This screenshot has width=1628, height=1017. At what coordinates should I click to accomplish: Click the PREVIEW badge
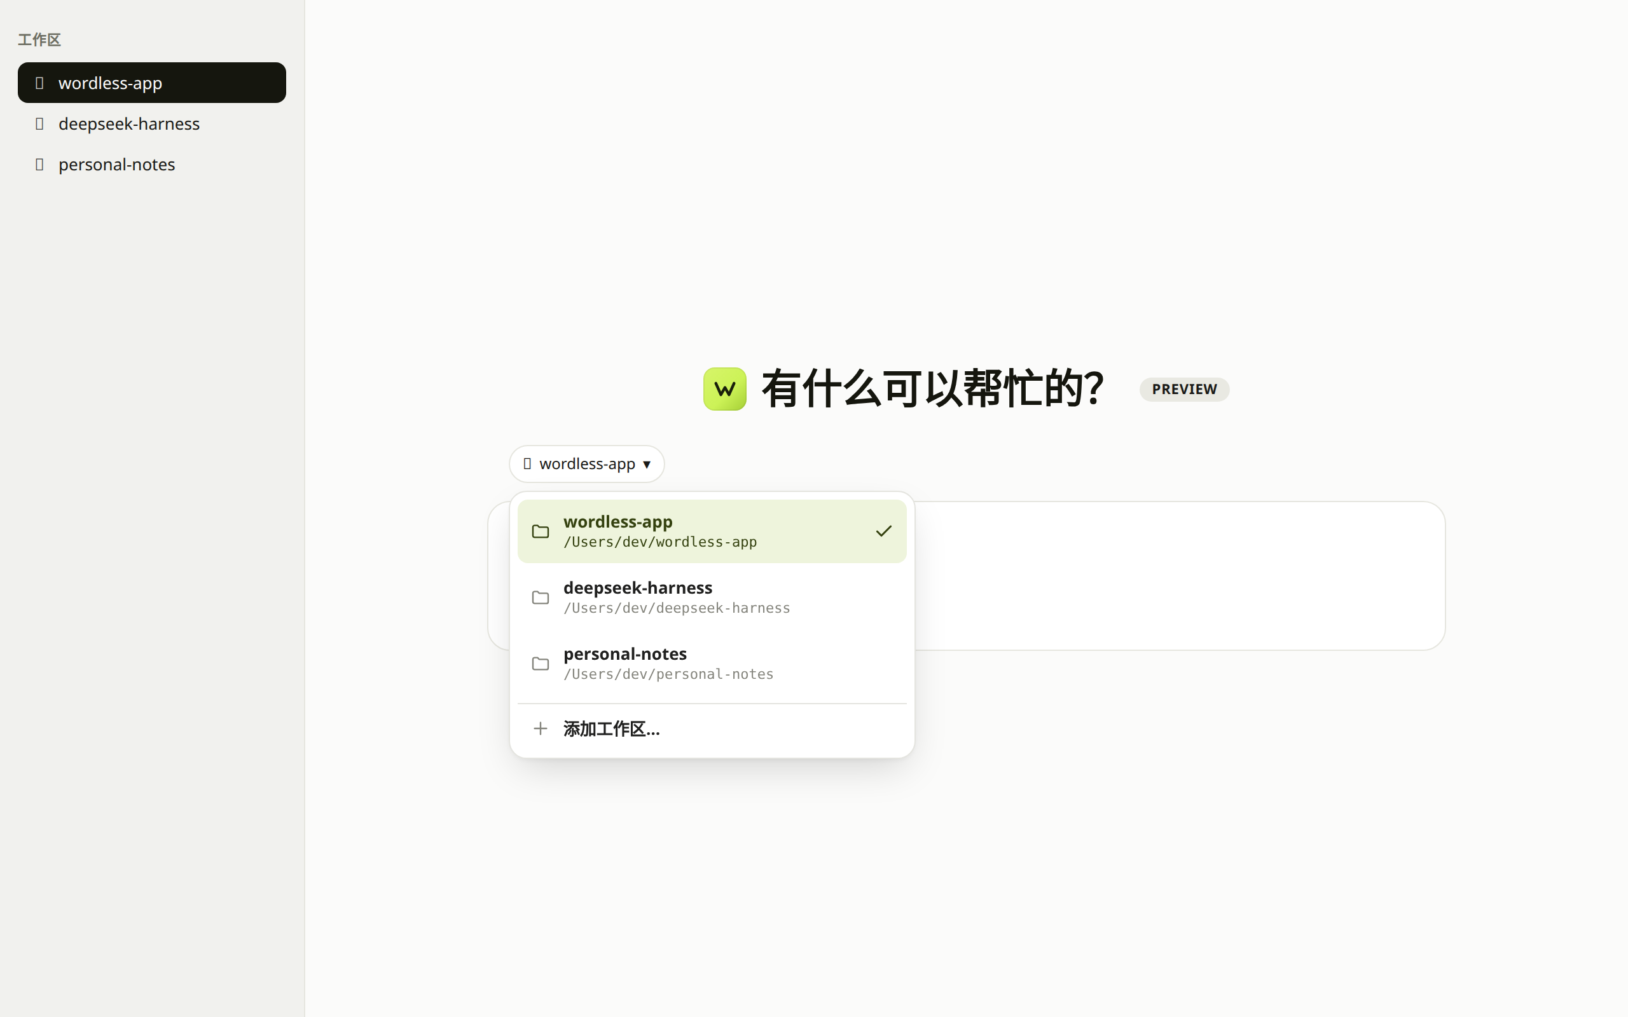click(x=1184, y=390)
